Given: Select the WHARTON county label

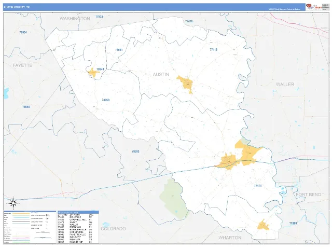Looking at the screenshot, I should coord(230,238).
